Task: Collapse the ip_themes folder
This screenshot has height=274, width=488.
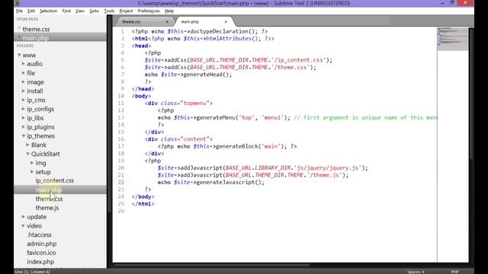Action: [24, 136]
